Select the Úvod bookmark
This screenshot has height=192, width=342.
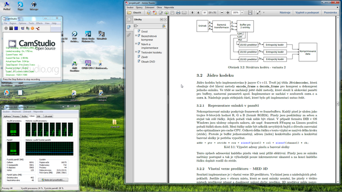144,31
